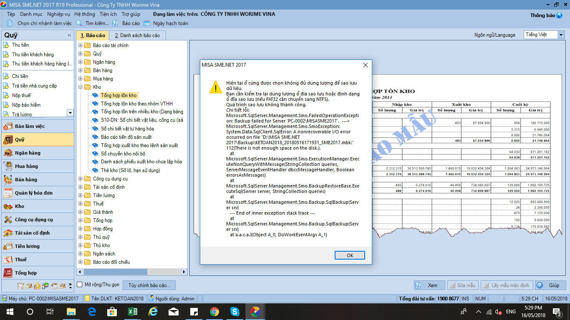Click Thu tiền khách hàng in Quỹ list
Screen dimensions: 570x320
33,55
